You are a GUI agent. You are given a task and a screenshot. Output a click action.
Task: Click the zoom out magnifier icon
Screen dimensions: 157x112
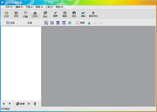[x=52, y=23]
